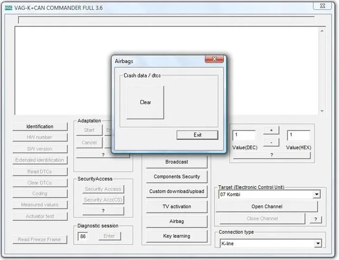The width and height of the screenshot is (339, 260).
Task: Click the Value(DEC) input field
Action: tap(244, 135)
